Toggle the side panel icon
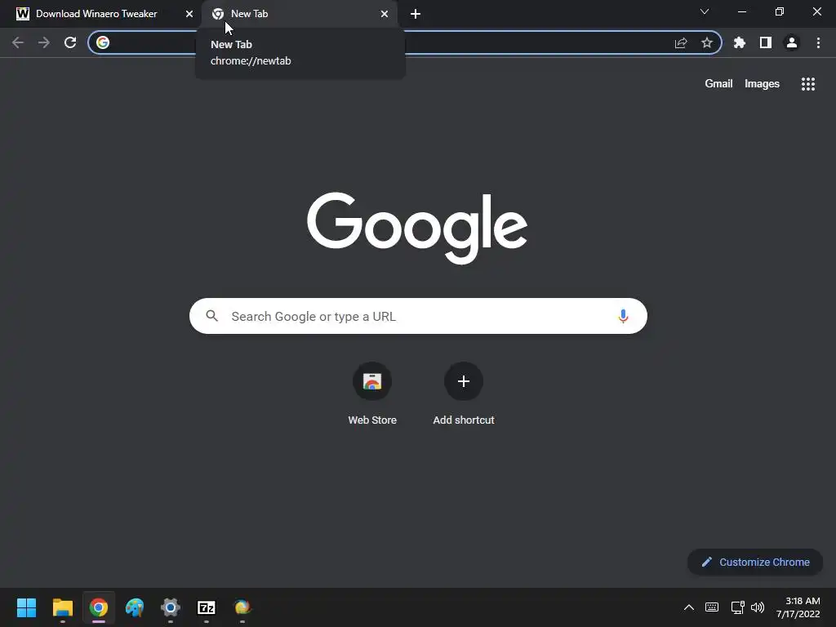 coord(766,42)
